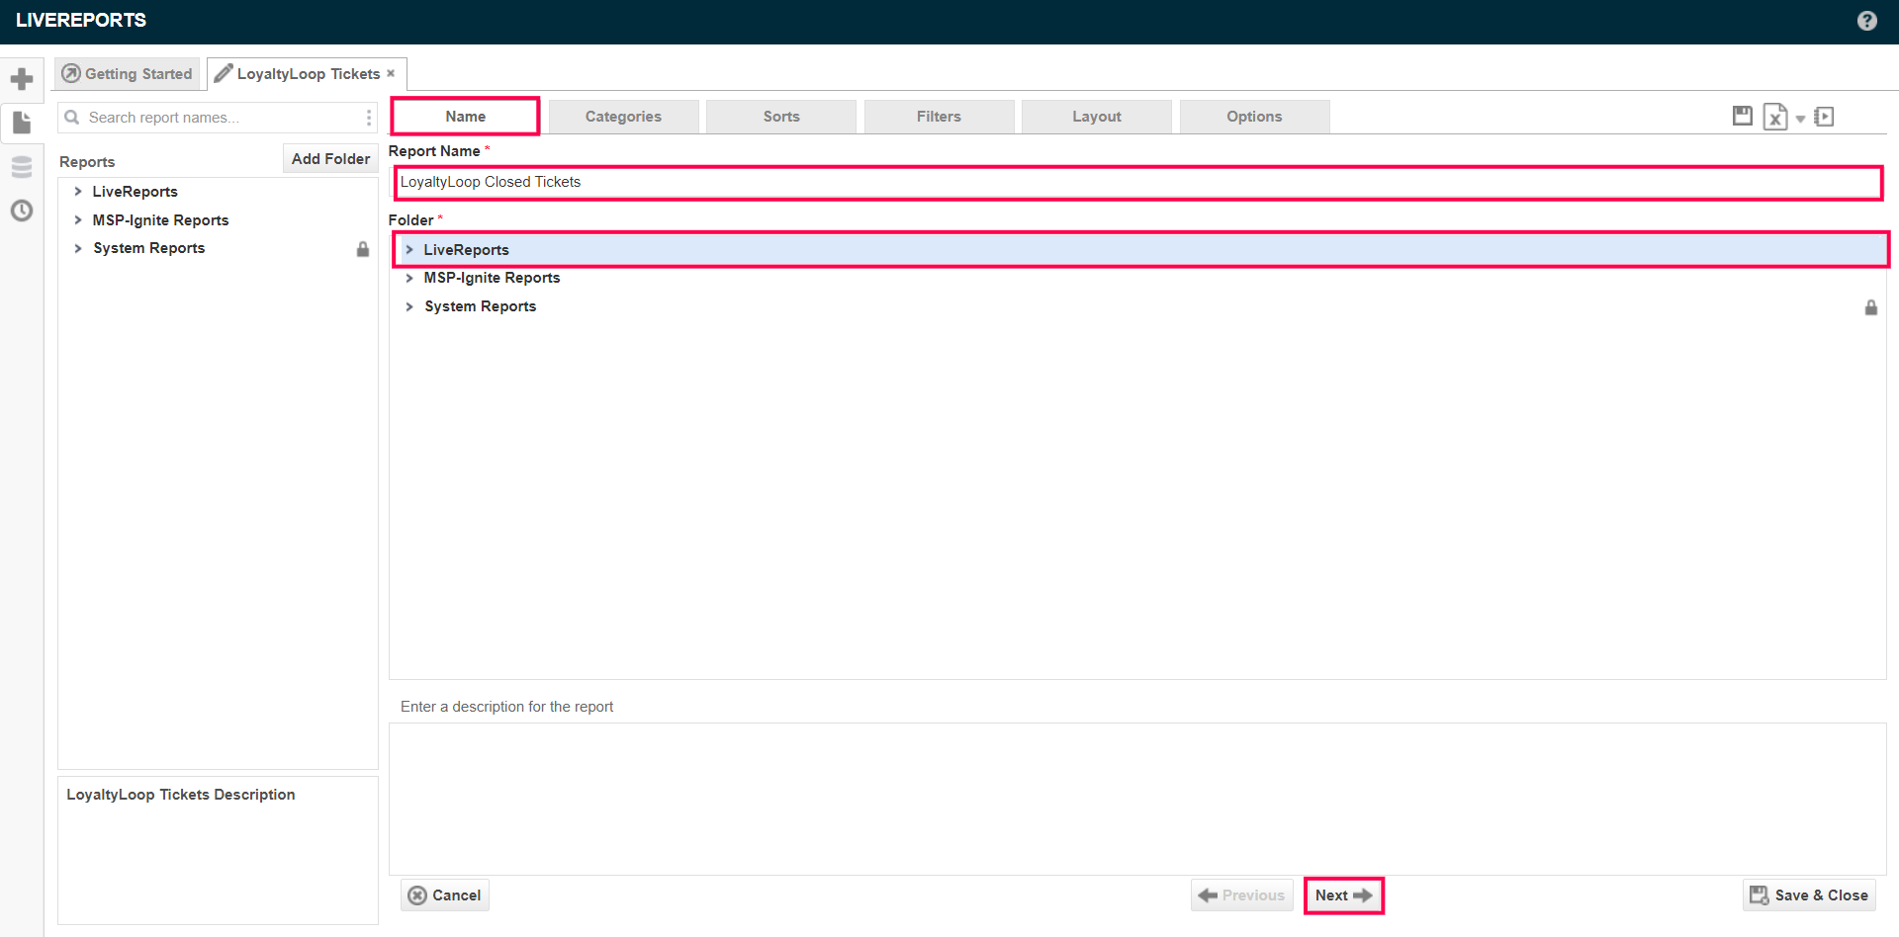
Task: Click the search options three-dot icon
Action: (369, 118)
